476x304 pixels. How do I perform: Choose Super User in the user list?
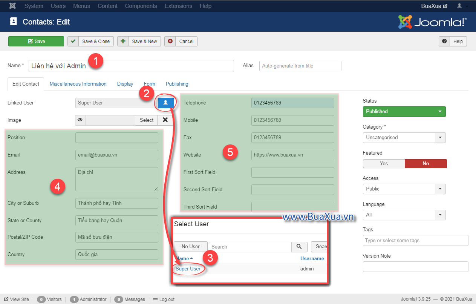188,269
